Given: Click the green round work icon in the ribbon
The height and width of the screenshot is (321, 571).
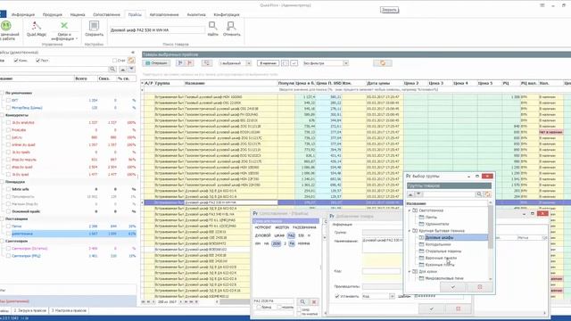Looking at the screenshot, I should click(6, 26).
